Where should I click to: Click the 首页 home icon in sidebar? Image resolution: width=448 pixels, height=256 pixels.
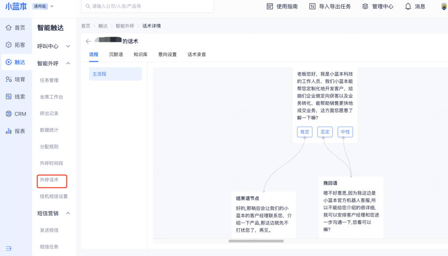(x=9, y=28)
